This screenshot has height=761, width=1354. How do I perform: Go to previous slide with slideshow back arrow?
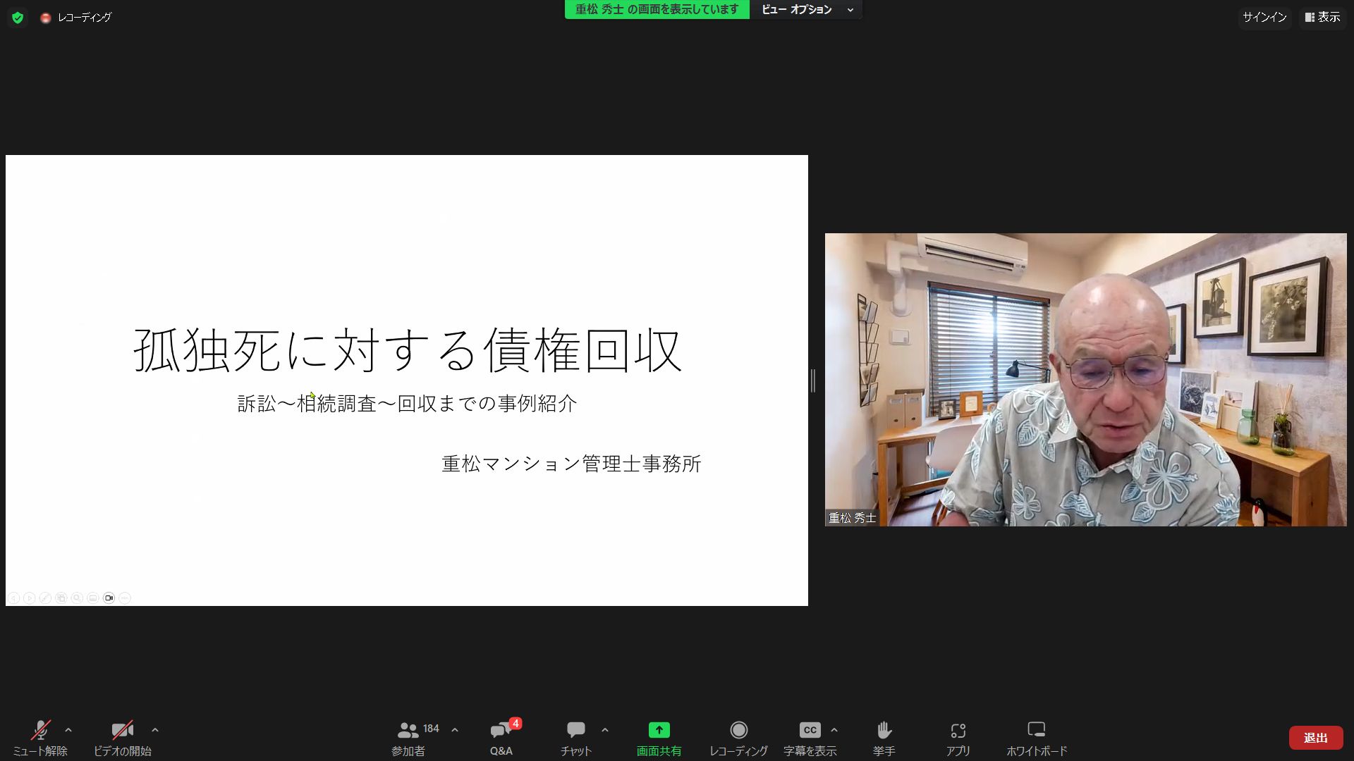tap(13, 598)
